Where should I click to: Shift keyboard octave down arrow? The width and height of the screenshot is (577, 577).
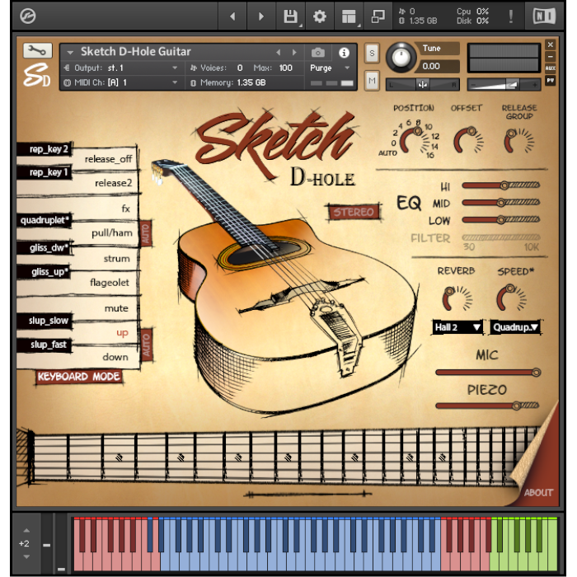pos(26,556)
